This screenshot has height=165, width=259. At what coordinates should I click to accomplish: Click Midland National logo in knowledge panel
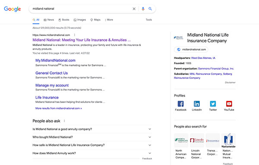click(x=179, y=38)
